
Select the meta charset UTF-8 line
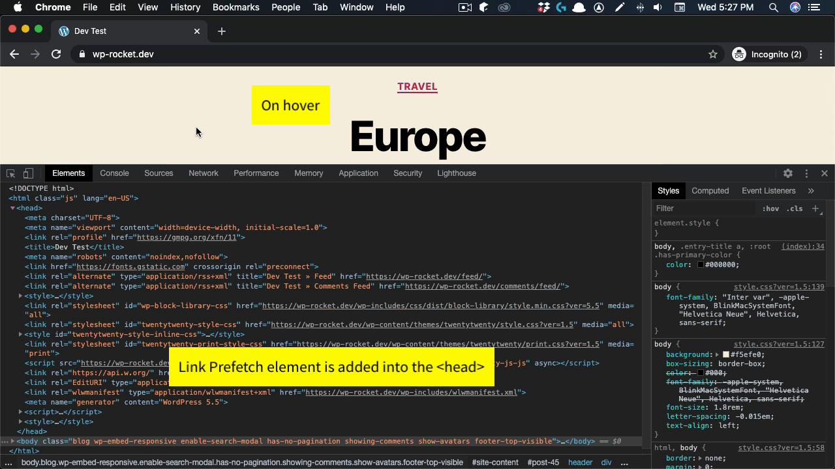pos(72,218)
